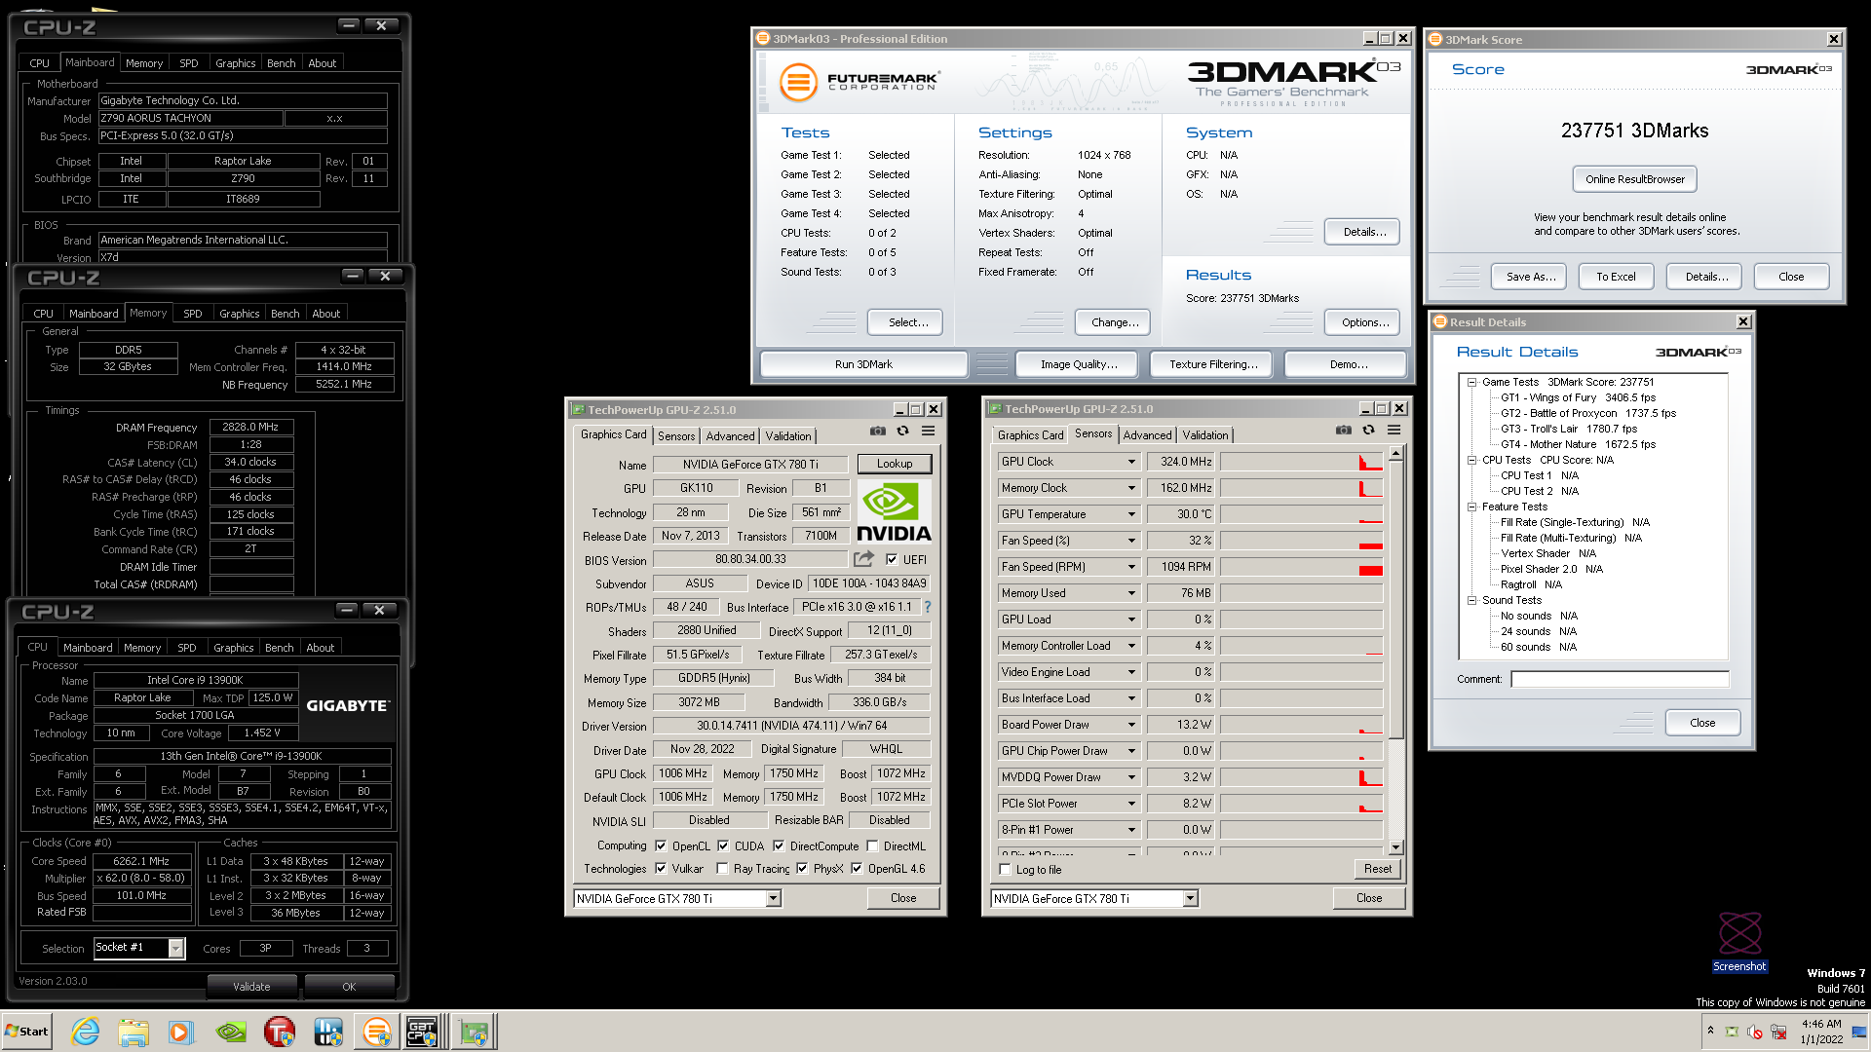Open the GPU Temperature sensor dropdown

pos(1131,514)
